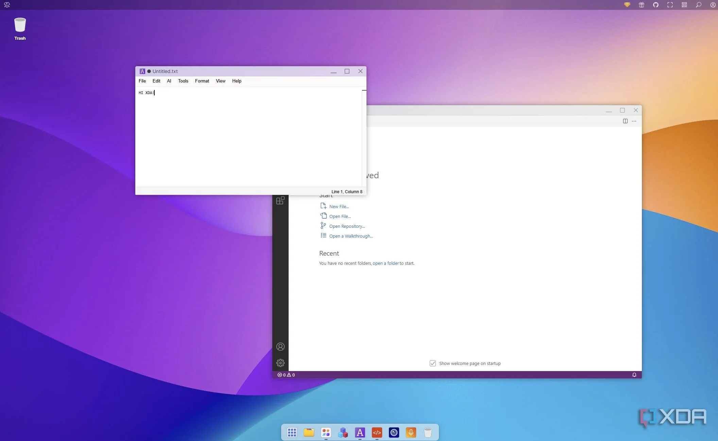The height and width of the screenshot is (441, 718).
Task: Open the File menu in Untitled.txt window
Action: [x=142, y=81]
